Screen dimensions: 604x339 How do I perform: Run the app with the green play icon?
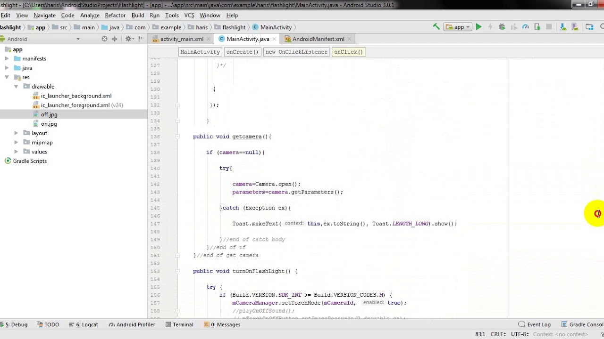pyautogui.click(x=478, y=27)
